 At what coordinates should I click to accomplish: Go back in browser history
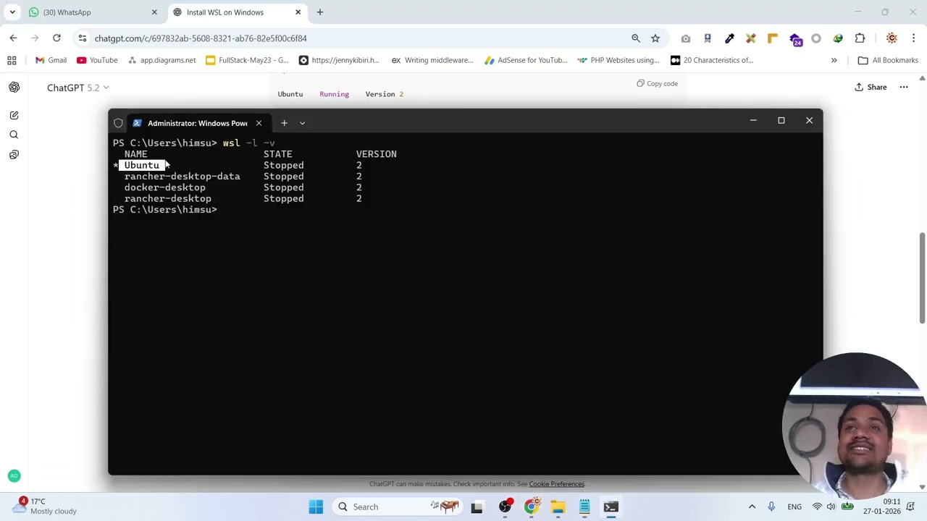[13, 38]
